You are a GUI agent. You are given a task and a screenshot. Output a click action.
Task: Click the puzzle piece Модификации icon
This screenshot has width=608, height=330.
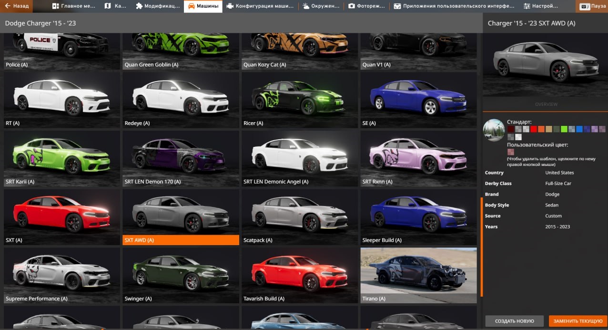pyautogui.click(x=139, y=6)
